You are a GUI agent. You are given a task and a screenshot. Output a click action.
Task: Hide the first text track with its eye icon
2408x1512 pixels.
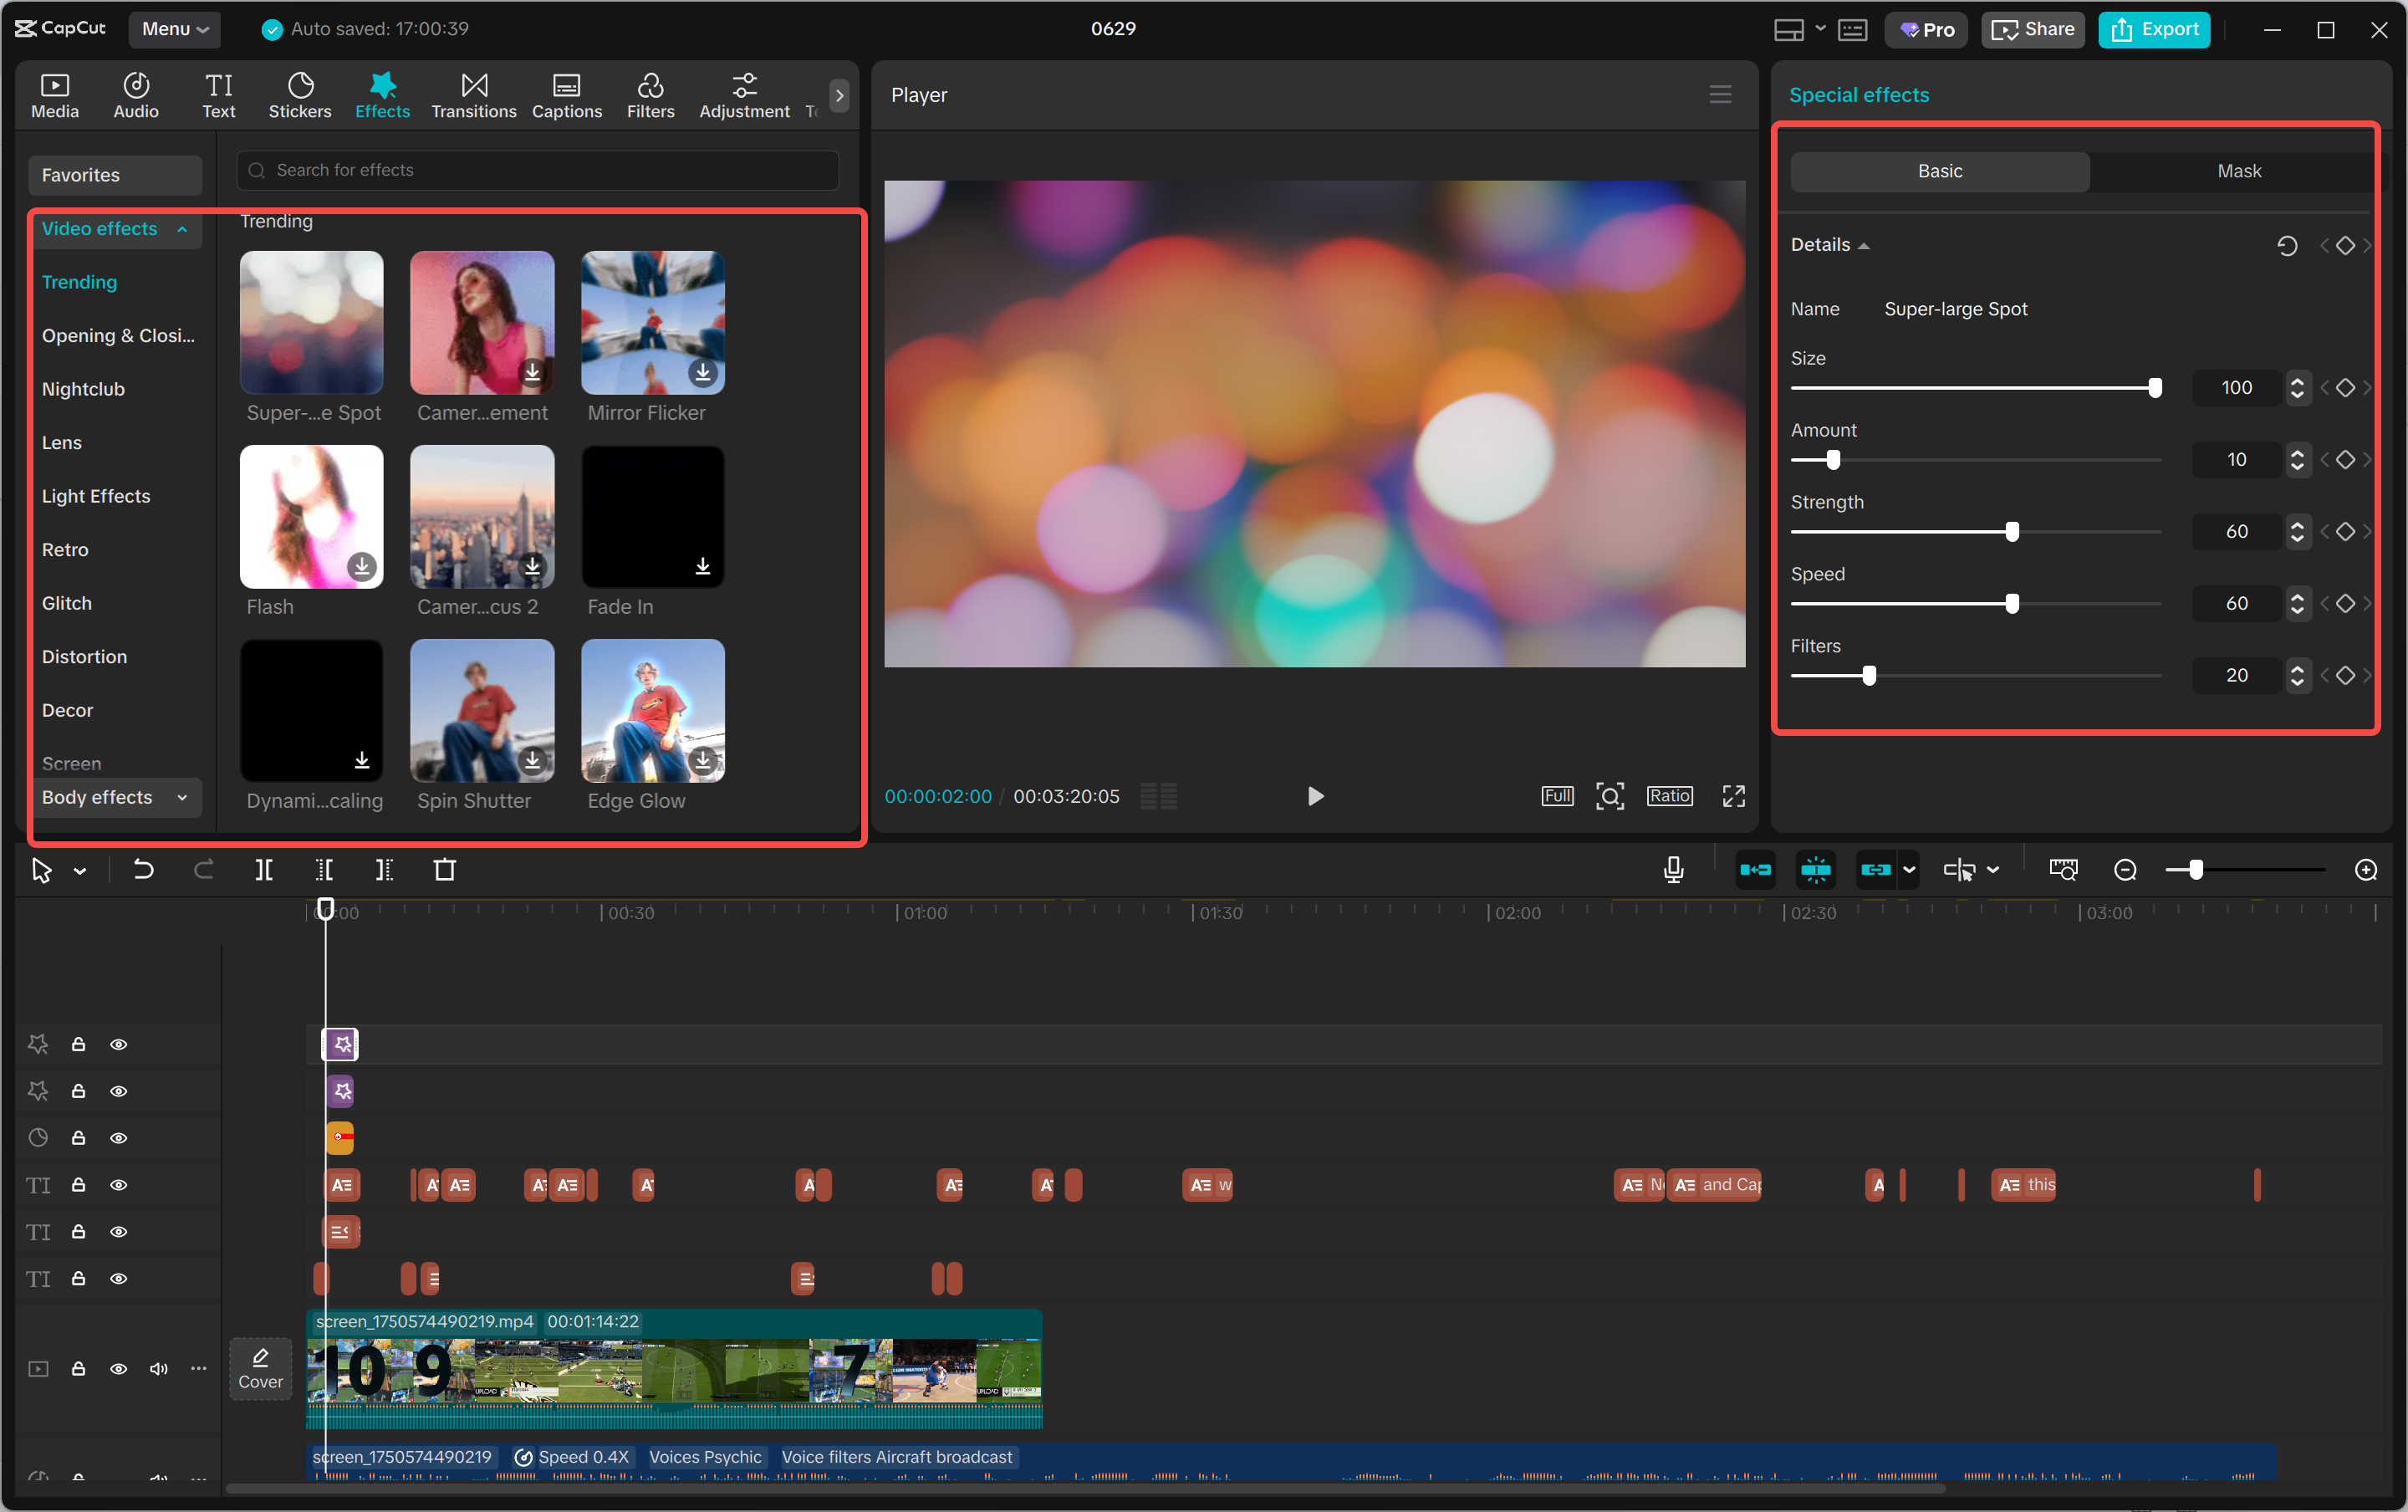pos(119,1184)
